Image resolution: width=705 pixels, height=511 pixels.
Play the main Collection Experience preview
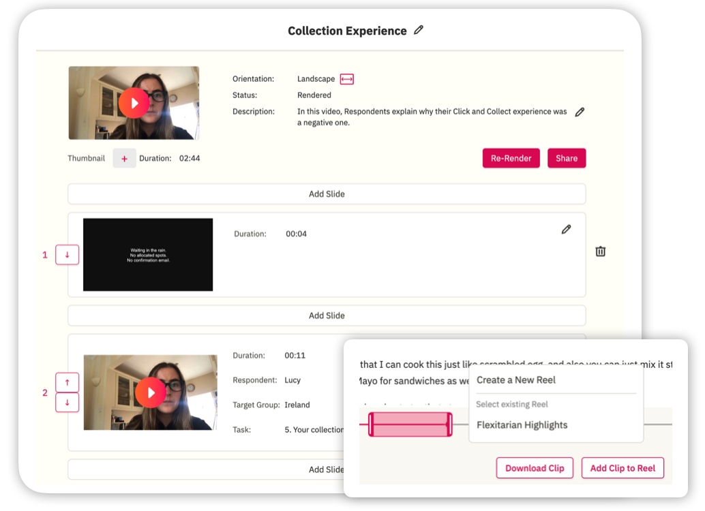(x=134, y=103)
